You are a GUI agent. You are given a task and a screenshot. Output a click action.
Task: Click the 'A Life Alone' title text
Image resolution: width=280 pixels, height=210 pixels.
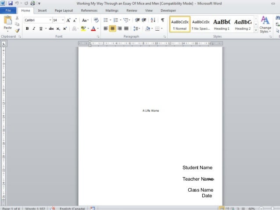pyautogui.click(x=151, y=110)
